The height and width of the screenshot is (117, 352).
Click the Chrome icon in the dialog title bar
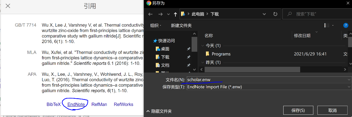149,3
